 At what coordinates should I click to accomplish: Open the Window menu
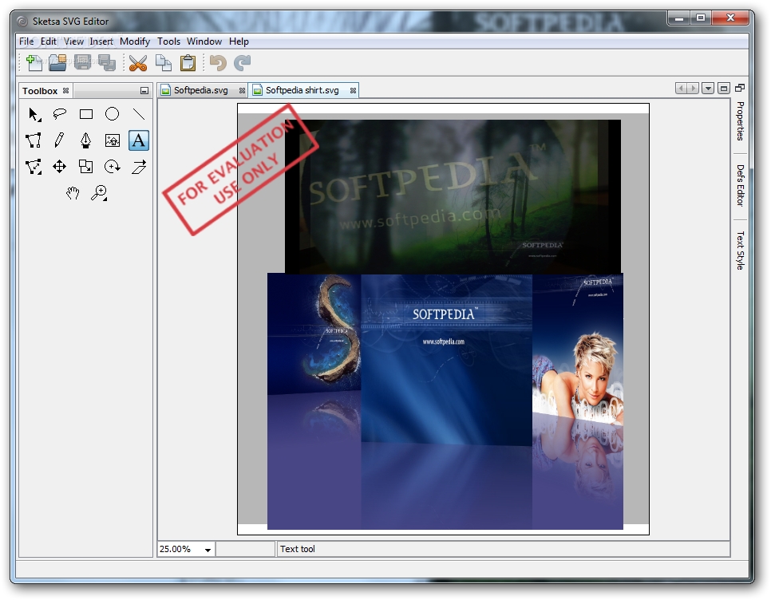(204, 41)
